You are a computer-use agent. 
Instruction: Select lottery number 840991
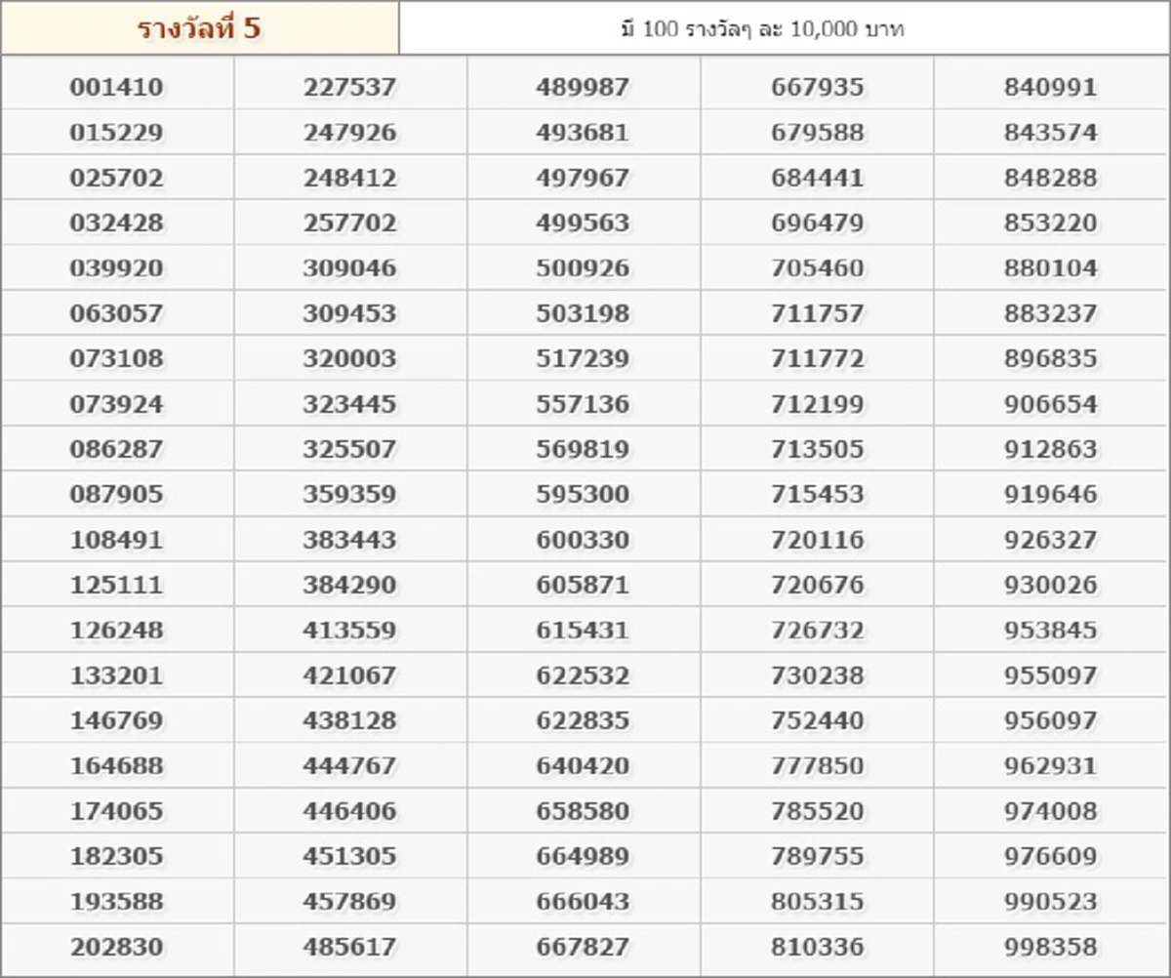tap(1051, 87)
